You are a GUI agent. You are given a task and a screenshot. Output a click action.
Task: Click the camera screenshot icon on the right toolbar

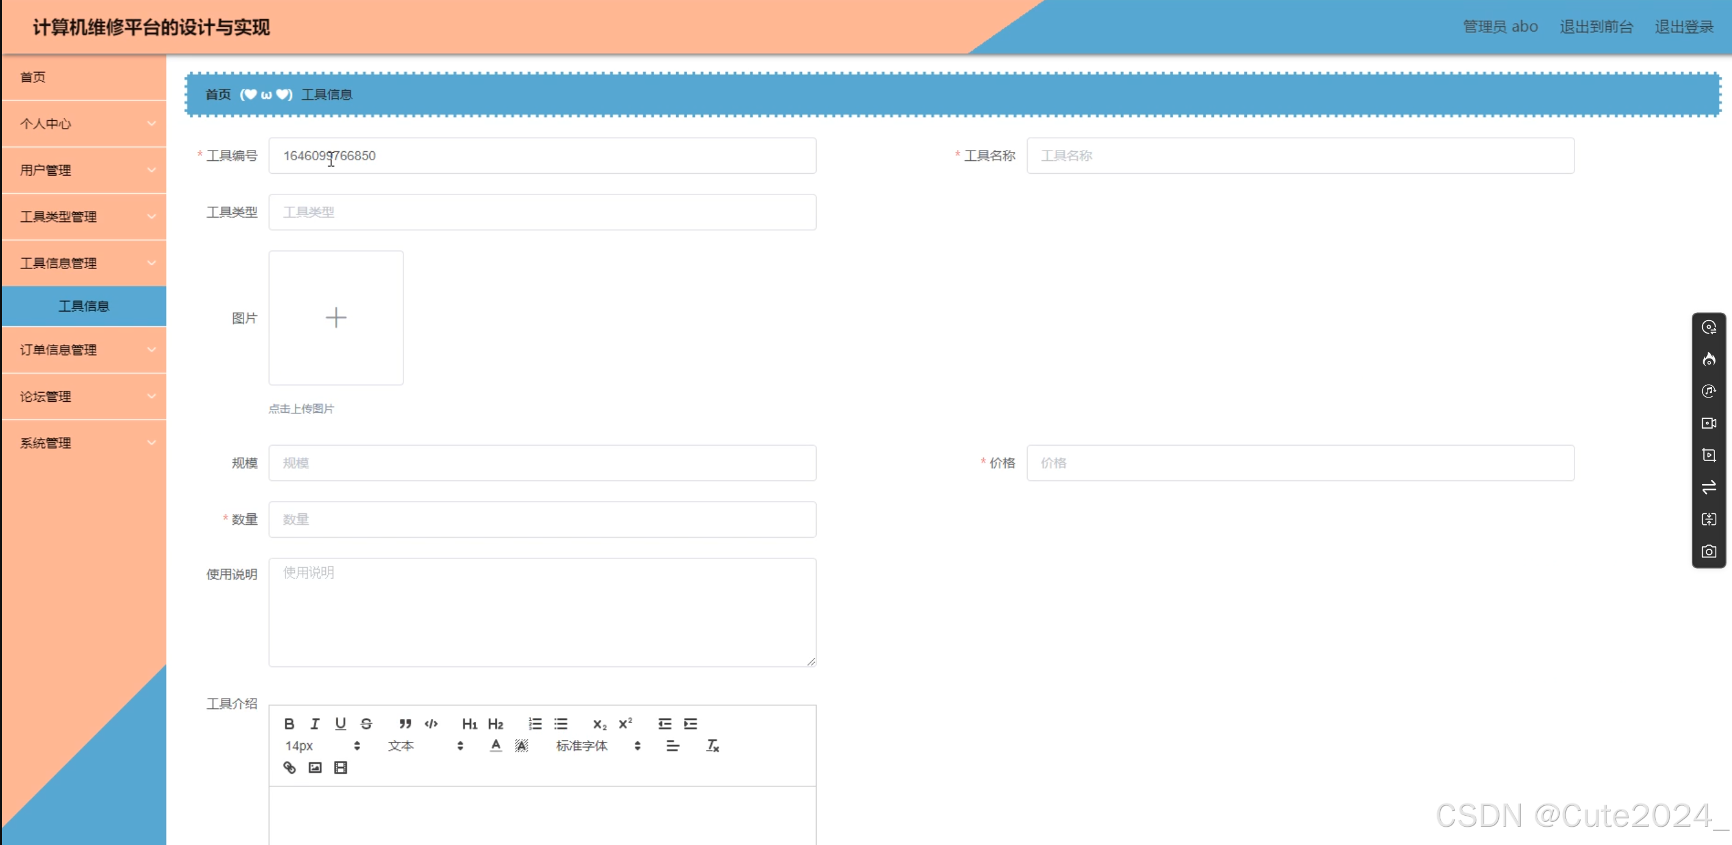[1708, 552]
